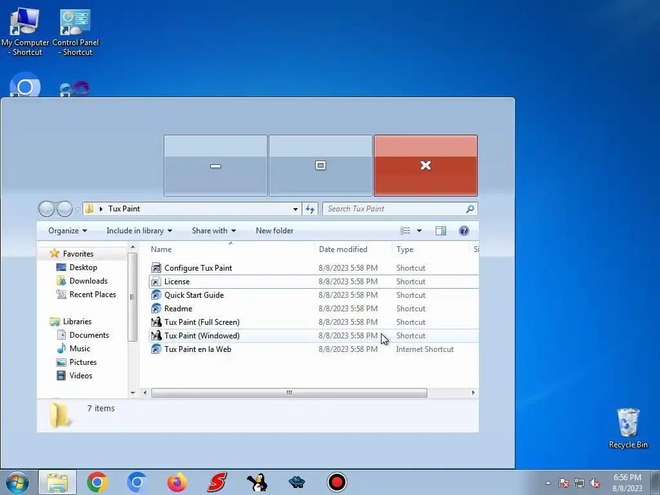Image resolution: width=660 pixels, height=495 pixels.
Task: Open the recent pages dropdown arrow
Action: [x=77, y=209]
